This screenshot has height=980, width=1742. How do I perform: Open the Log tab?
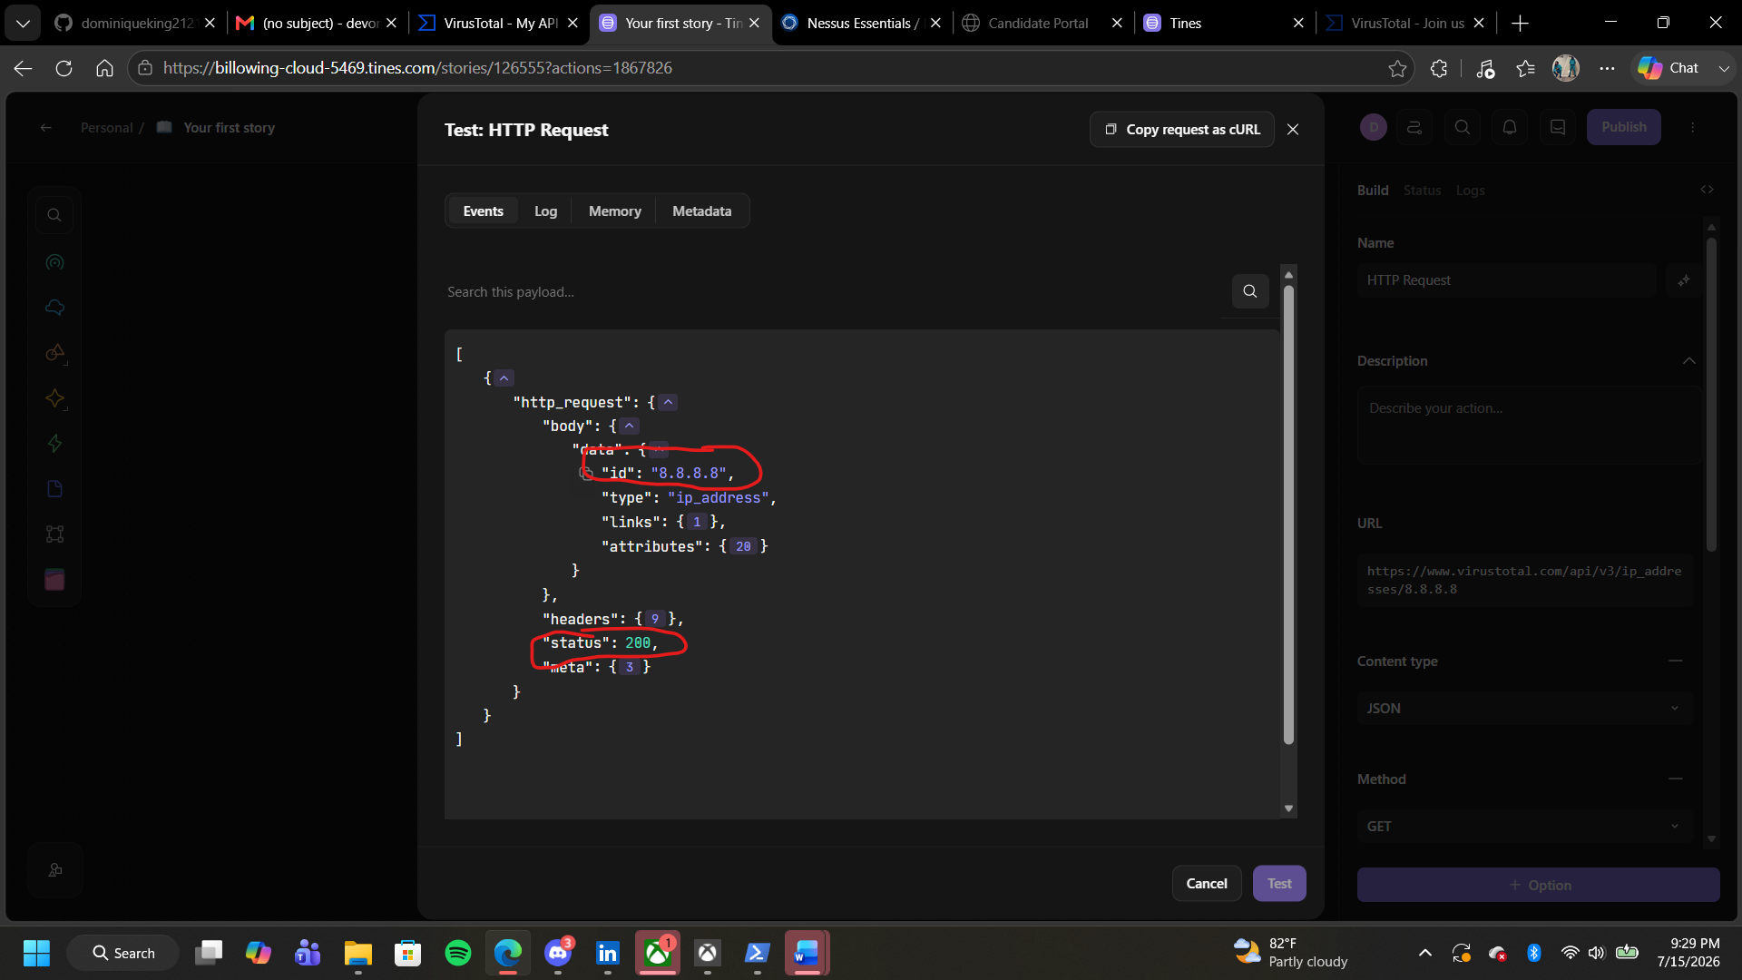(545, 211)
